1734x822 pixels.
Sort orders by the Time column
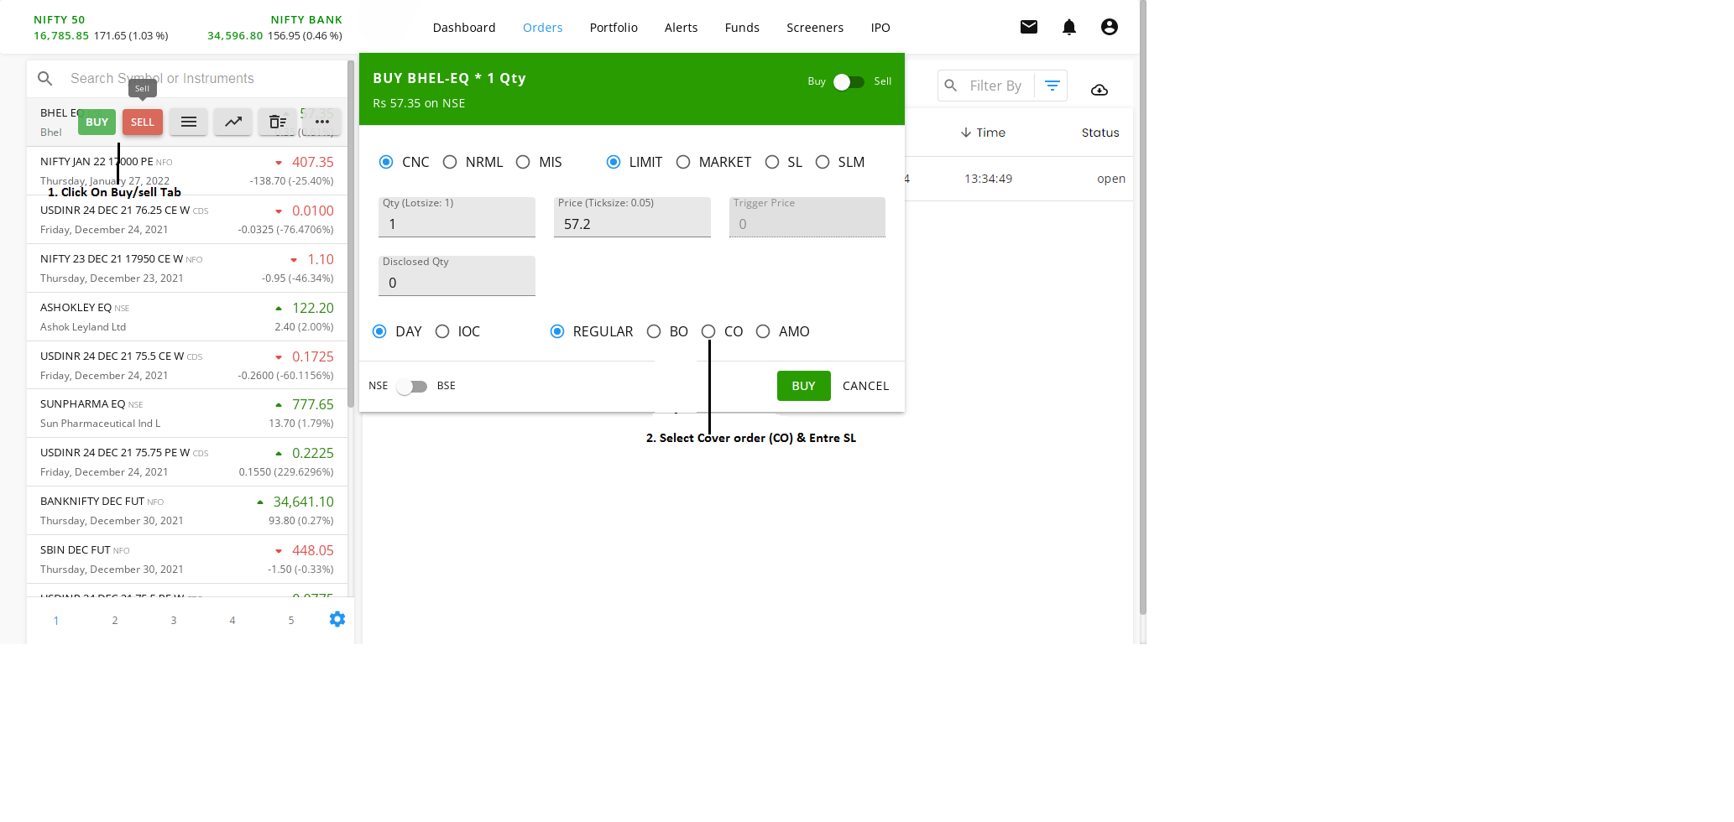983,133
